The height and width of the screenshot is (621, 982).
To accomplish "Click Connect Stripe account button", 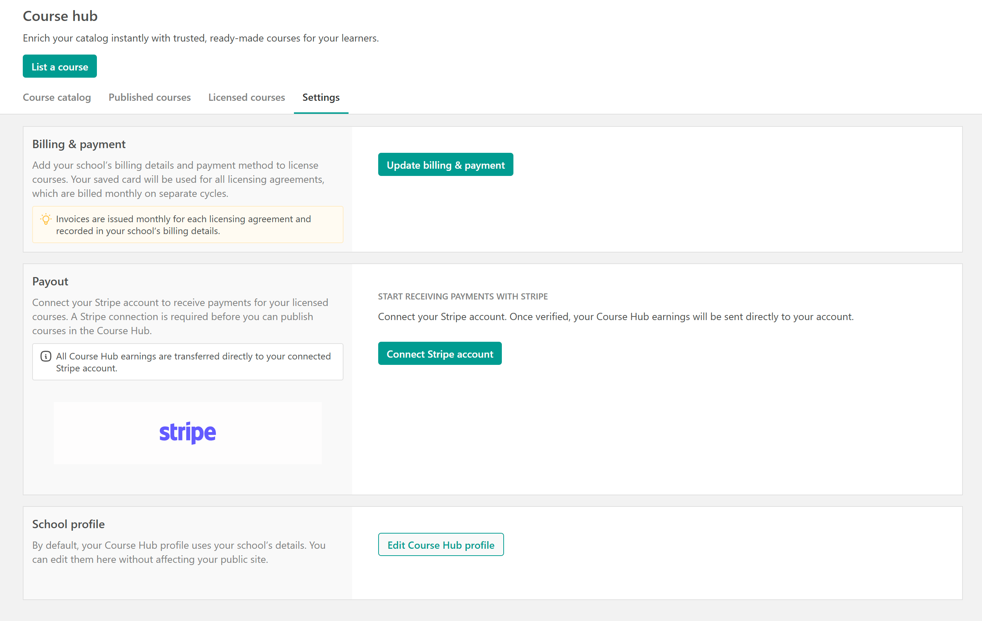I will pyautogui.click(x=440, y=354).
